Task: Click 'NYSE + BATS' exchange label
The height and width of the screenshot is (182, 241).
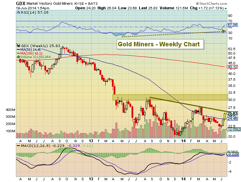Action: (x=86, y=3)
